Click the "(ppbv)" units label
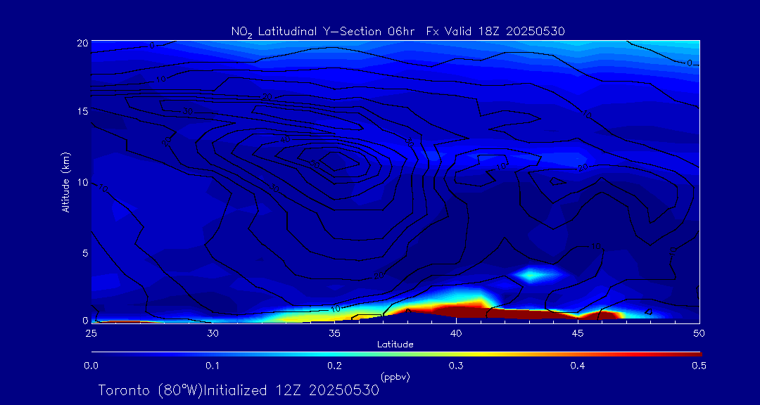Image resolution: width=760 pixels, height=405 pixels. point(395,378)
